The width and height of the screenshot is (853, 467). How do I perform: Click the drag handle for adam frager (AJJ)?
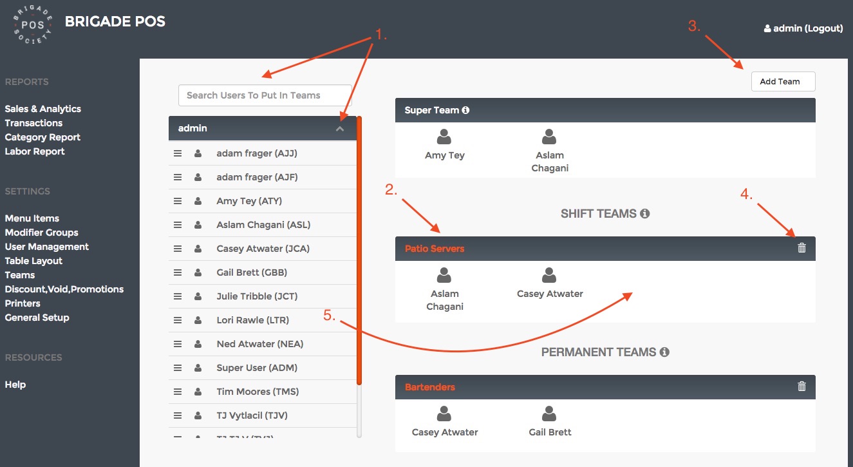click(178, 153)
